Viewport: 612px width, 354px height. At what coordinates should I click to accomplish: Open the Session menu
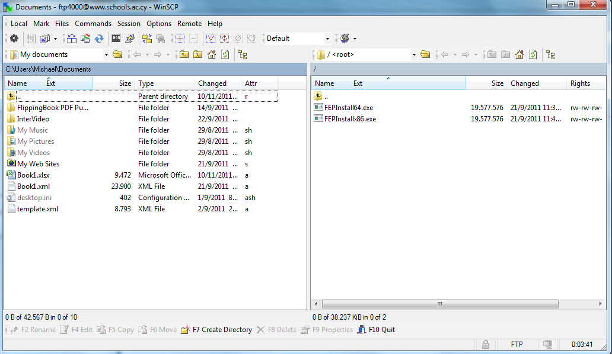(x=129, y=23)
